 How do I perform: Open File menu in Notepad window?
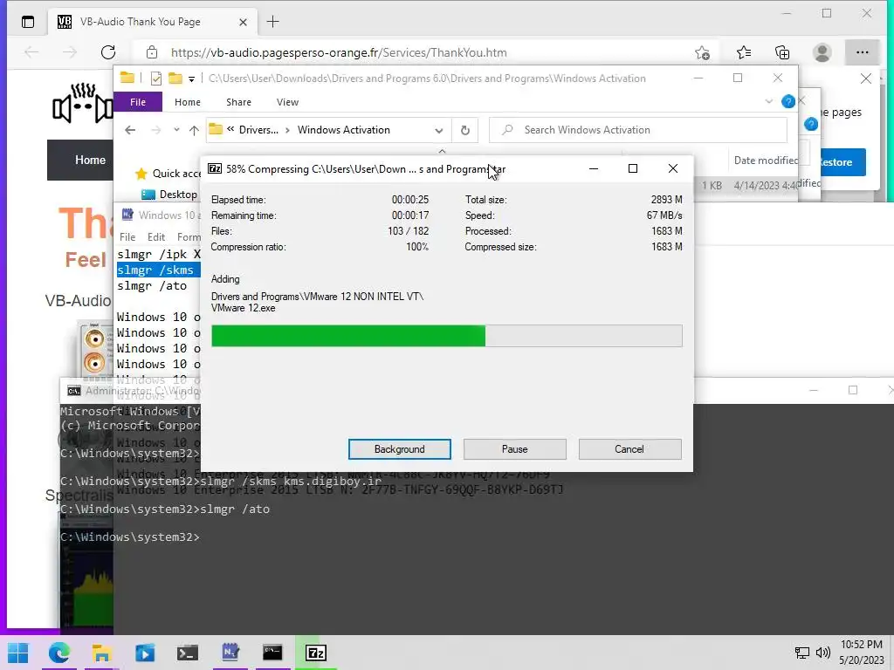pyautogui.click(x=127, y=237)
